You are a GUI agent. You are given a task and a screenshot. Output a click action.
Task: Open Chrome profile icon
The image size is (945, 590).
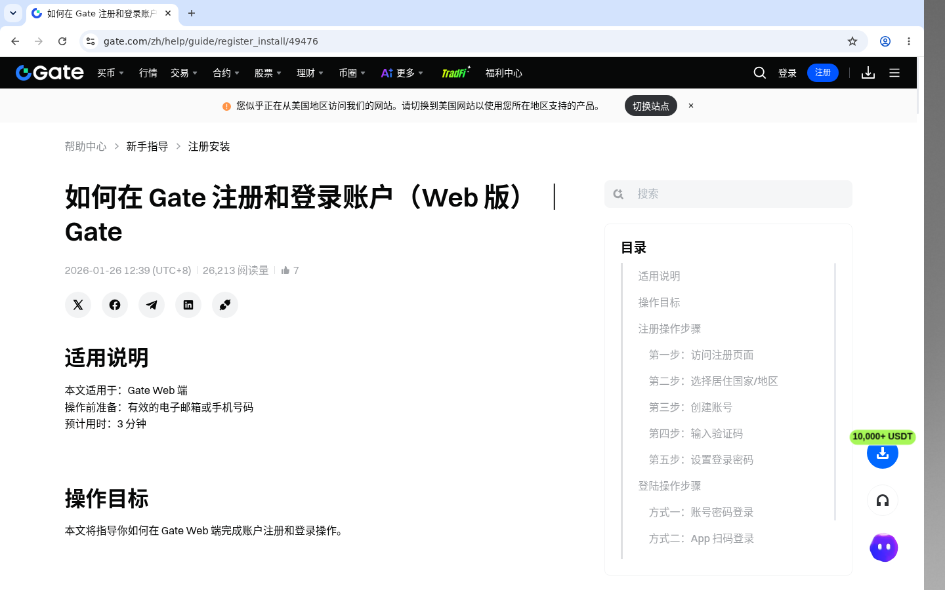pos(885,41)
